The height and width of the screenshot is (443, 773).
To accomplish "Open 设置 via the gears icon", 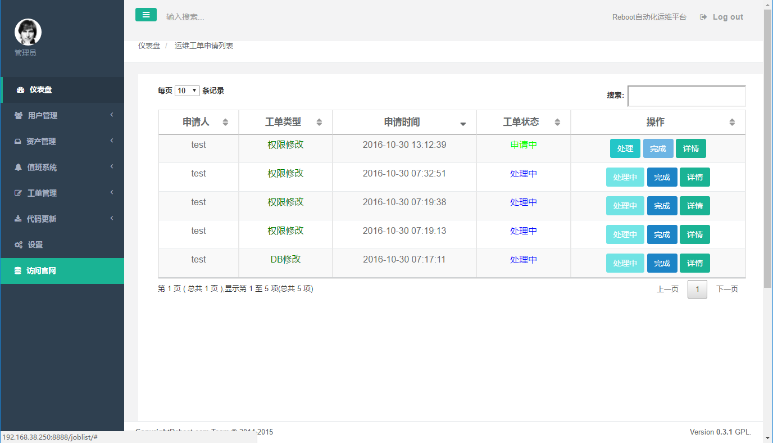I will click(x=17, y=245).
